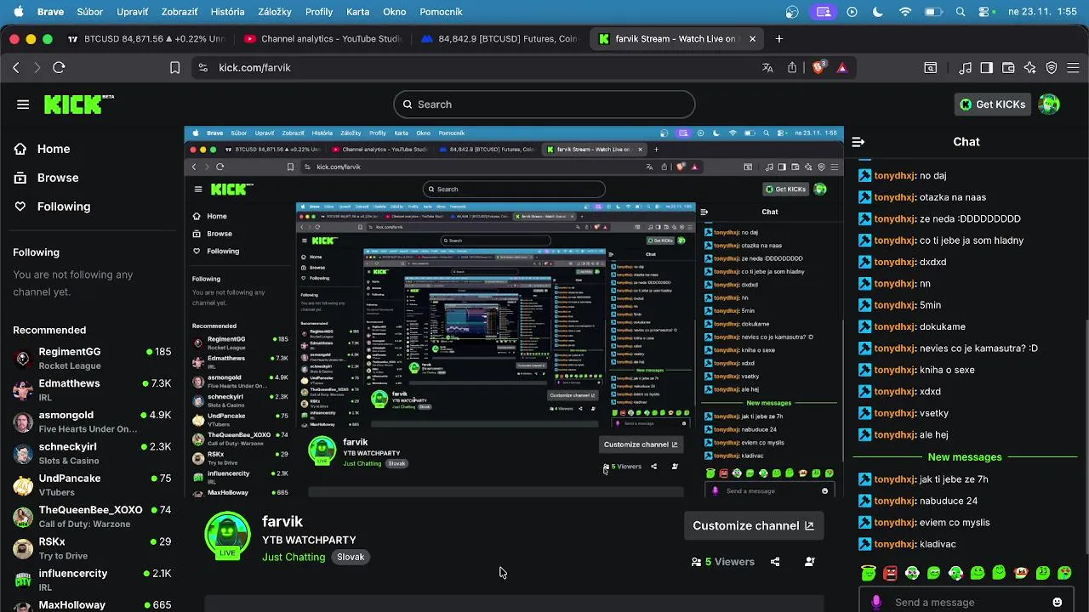Open asmongold recommended channel
The image size is (1089, 612).
click(x=92, y=422)
